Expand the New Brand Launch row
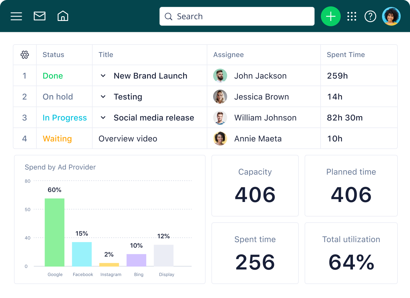The width and height of the screenshot is (410, 298). point(103,76)
